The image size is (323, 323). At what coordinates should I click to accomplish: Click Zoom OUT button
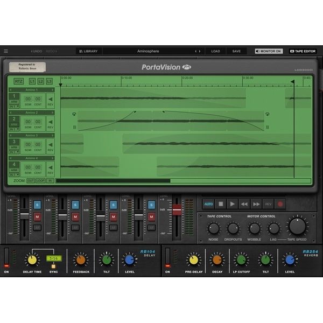31,181
